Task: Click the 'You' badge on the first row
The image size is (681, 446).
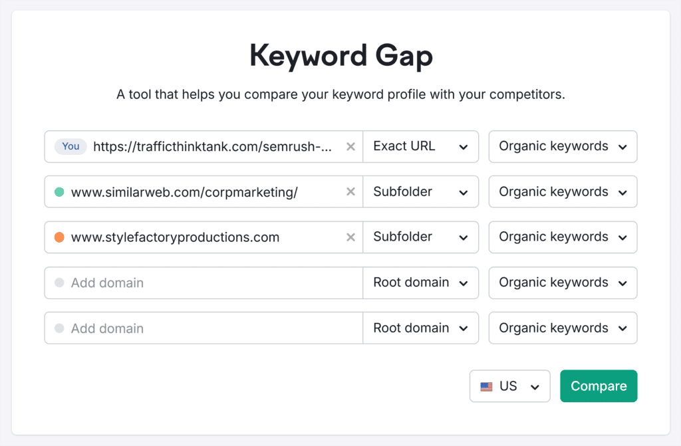Action: (70, 146)
